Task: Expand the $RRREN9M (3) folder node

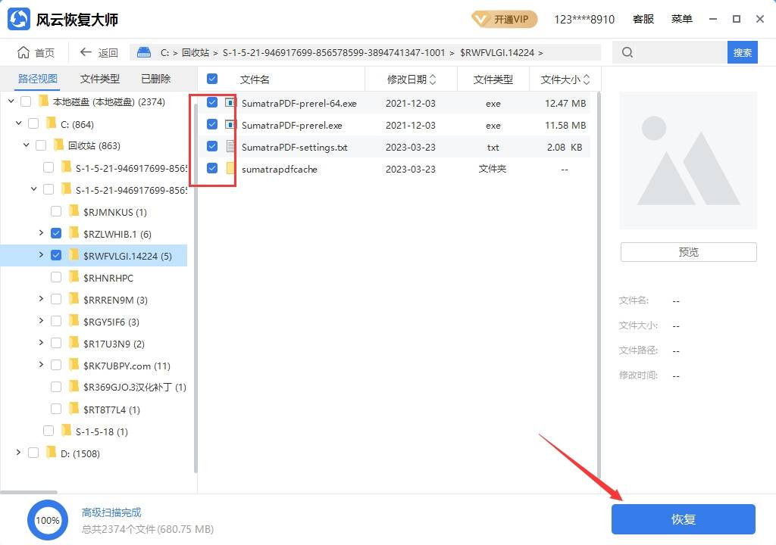Action: [41, 299]
